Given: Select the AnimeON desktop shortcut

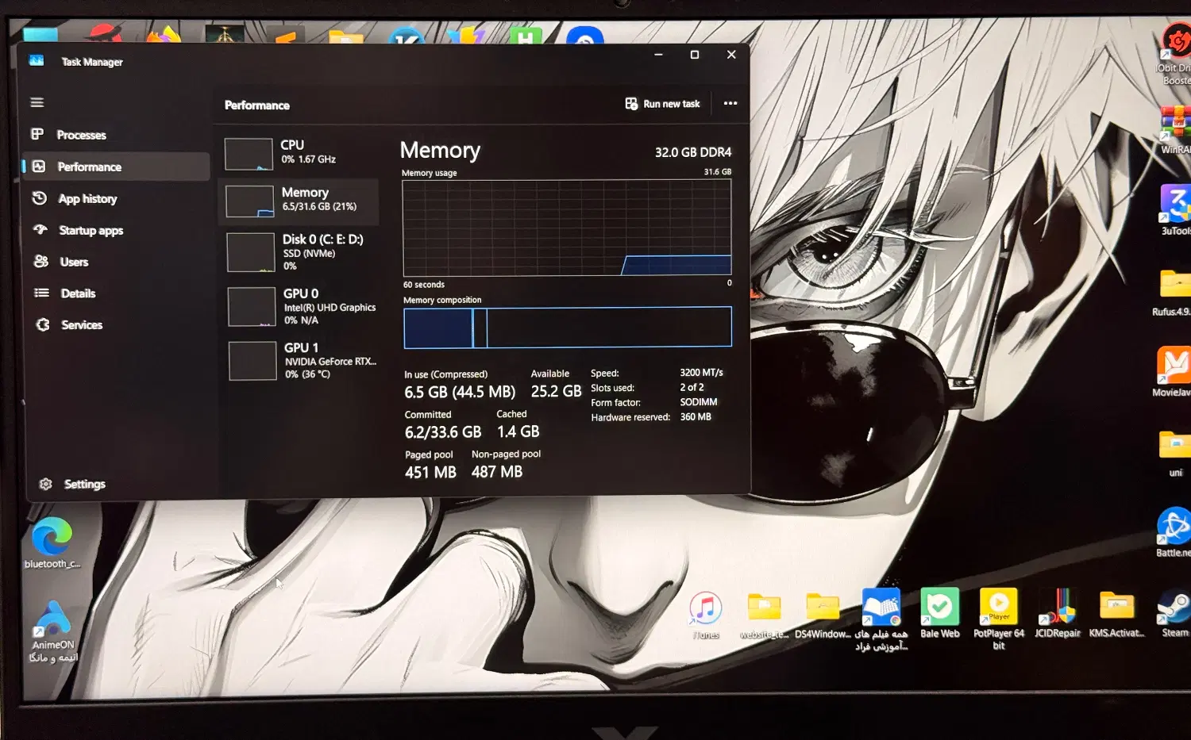Looking at the screenshot, I should click(x=52, y=631).
